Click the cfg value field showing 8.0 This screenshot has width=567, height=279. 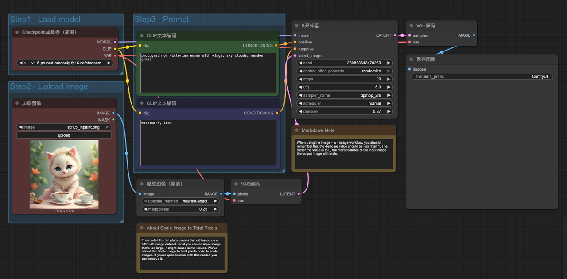(x=345, y=87)
